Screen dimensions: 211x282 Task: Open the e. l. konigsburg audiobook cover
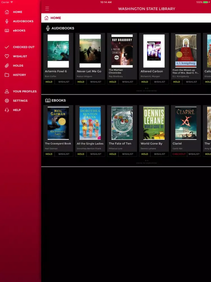186,51
